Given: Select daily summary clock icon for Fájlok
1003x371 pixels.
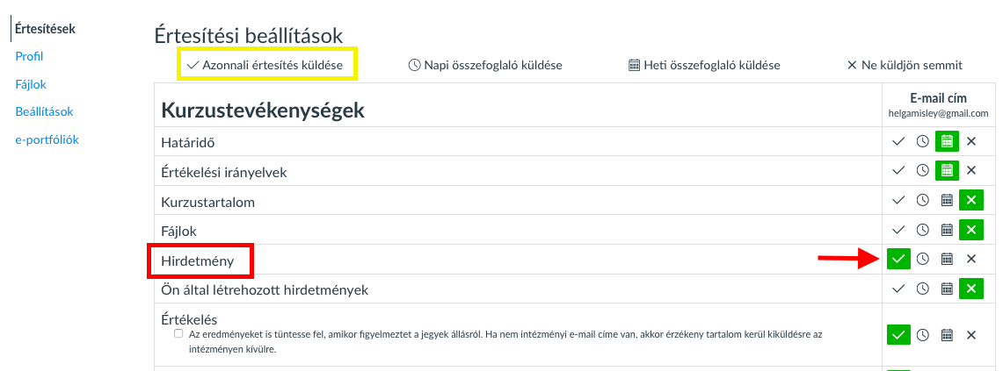Looking at the screenshot, I should click(x=922, y=230).
